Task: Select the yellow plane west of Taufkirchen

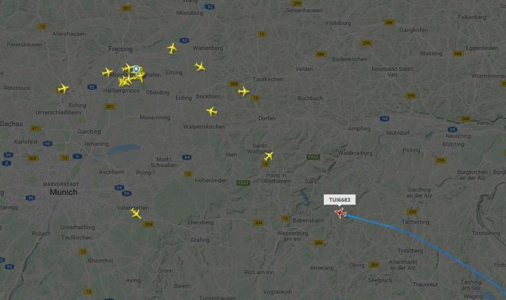Action: [244, 91]
